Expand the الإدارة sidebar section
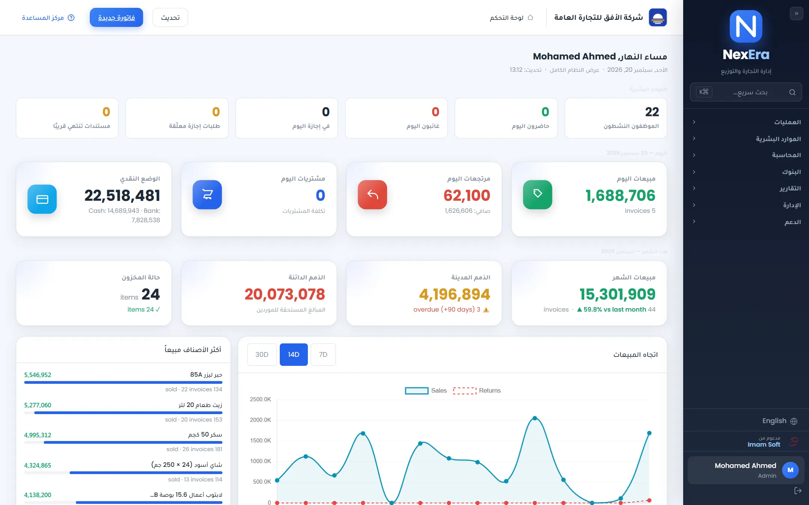 (746, 205)
